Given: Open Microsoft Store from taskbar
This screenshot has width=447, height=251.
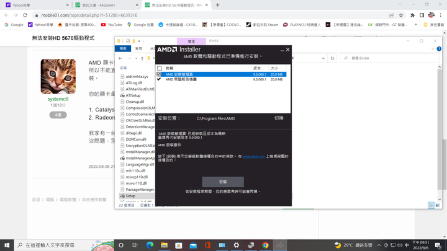Looking at the screenshot, I should (x=179, y=245).
